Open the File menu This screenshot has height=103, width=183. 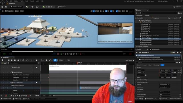pos(7,1)
